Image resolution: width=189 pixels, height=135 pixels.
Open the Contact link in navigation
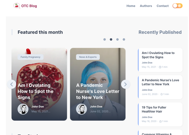162,6
